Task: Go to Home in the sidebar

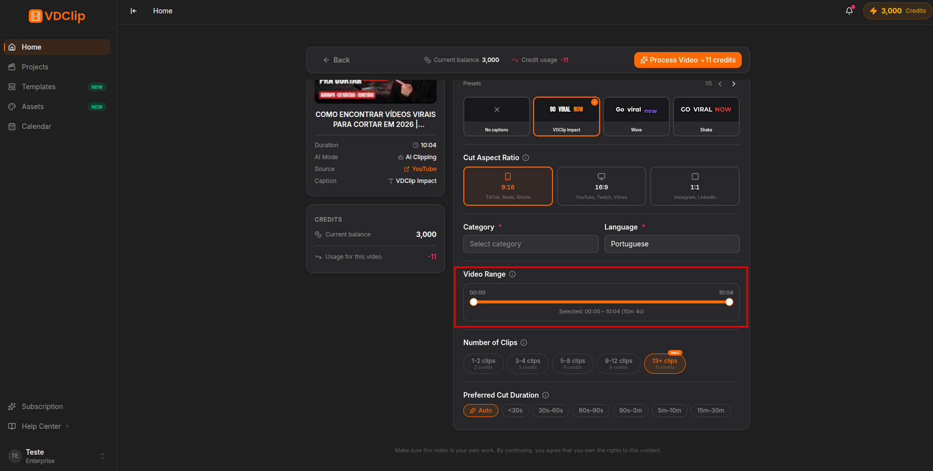Action: coord(57,47)
